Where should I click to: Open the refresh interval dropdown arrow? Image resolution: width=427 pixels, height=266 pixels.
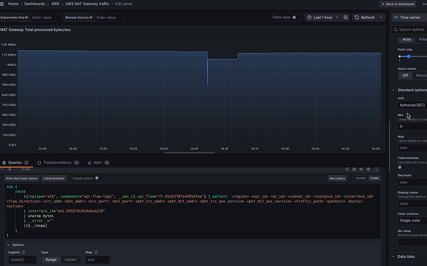[381, 18]
